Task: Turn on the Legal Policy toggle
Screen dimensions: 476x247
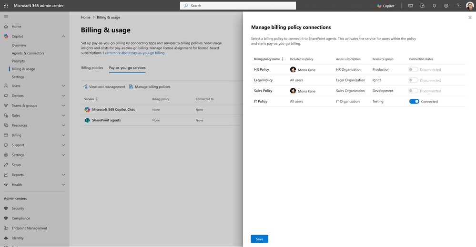Action: point(414,80)
